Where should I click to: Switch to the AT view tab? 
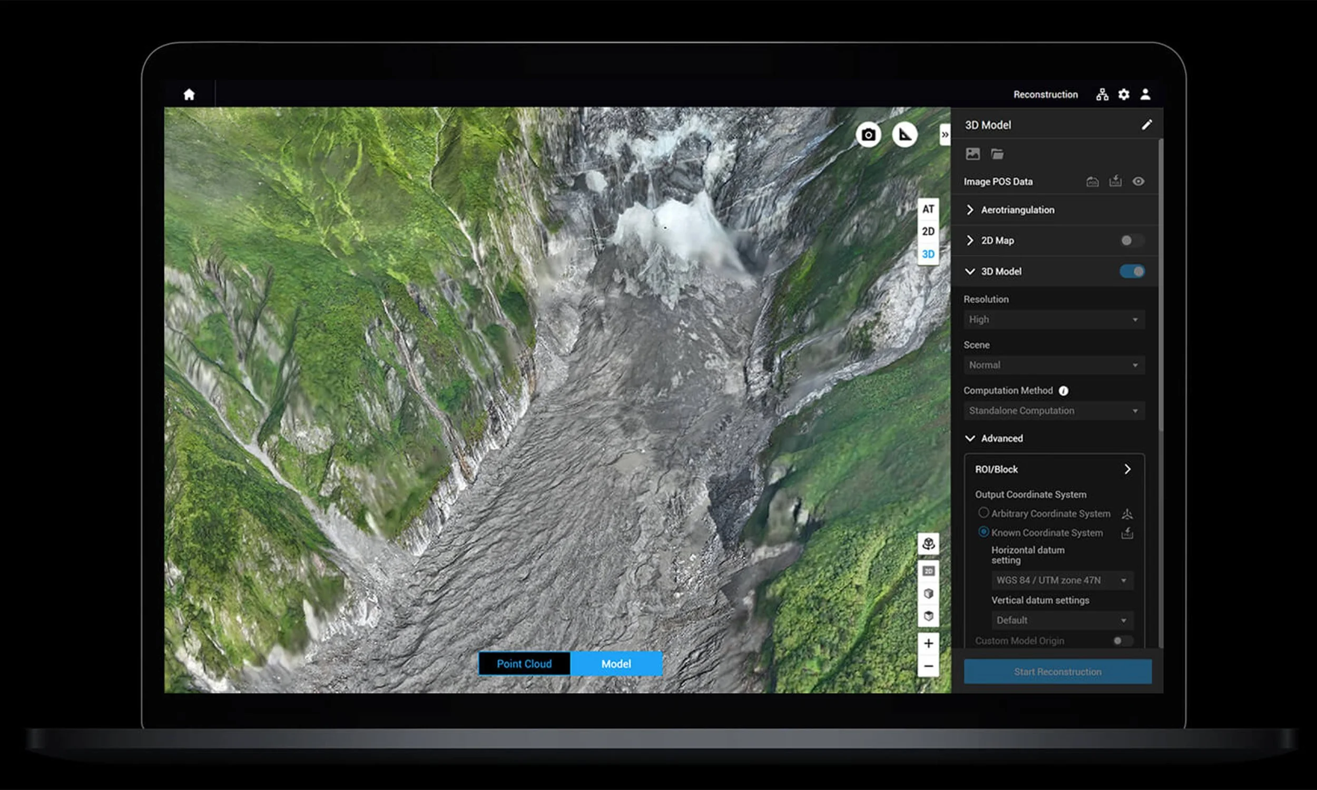(x=928, y=209)
